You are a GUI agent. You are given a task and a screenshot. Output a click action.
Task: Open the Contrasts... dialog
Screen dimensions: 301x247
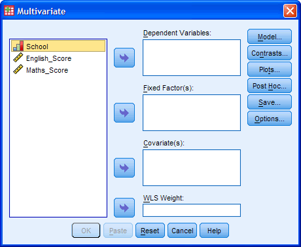pyautogui.click(x=270, y=53)
